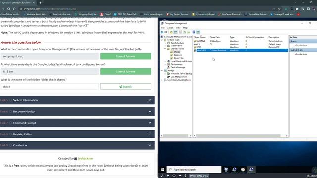Click the power icon on VM control bar
The image size is (317, 178).
click(174, 176)
